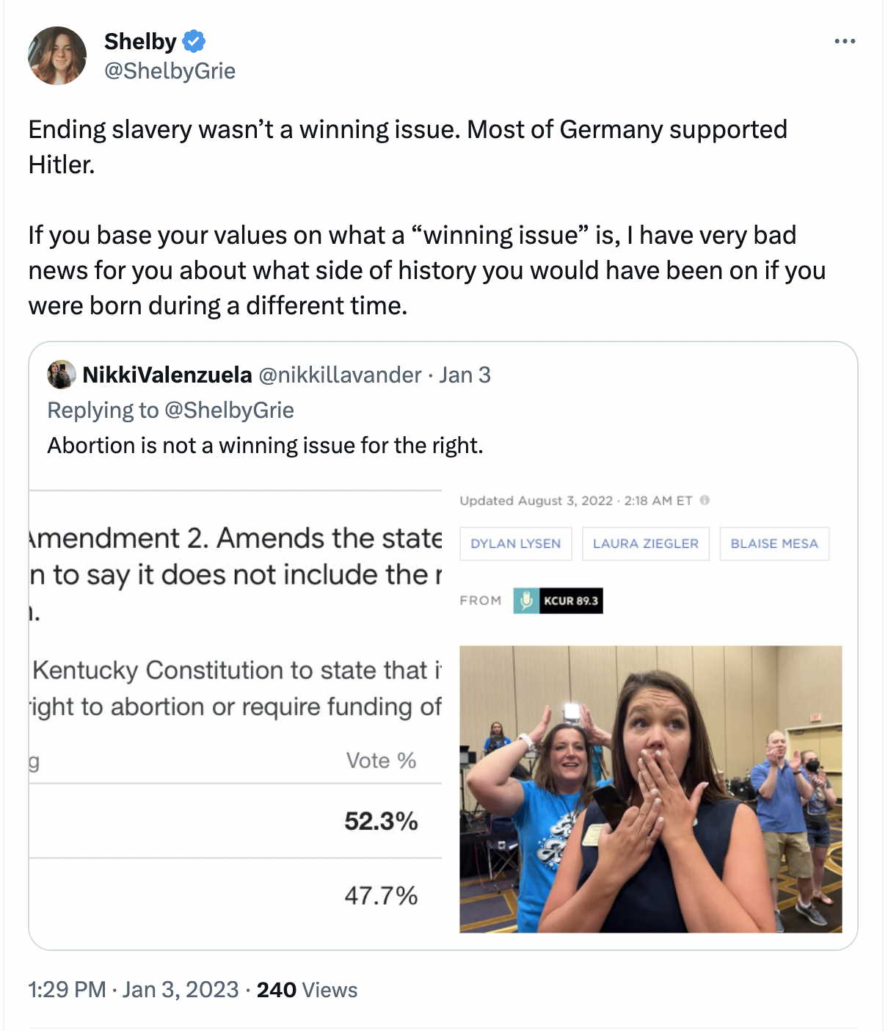Click the microphone icon in the KCUR badge
The image size is (888, 1031).
(525, 600)
